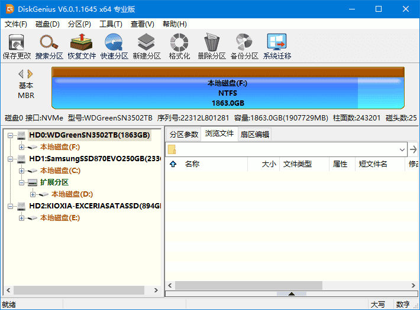Expand the 本地磁盘(F:) tree node
The image size is (420, 310).
21,147
